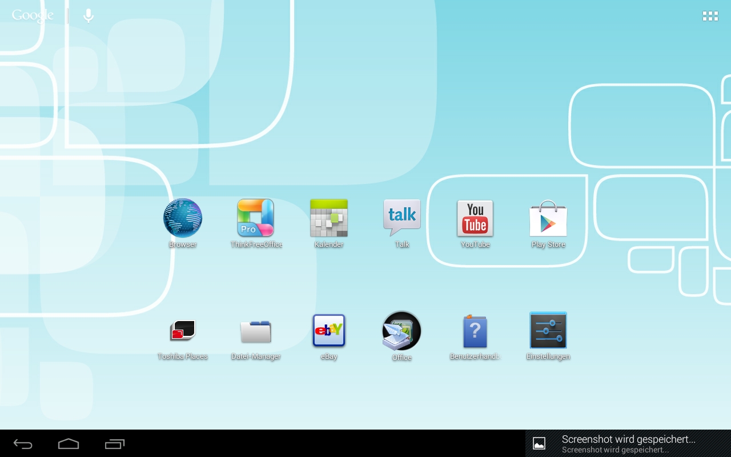This screenshot has width=731, height=457.
Task: Open the 'Screenshot wird gespeichert...' notification
Action: pos(628,443)
